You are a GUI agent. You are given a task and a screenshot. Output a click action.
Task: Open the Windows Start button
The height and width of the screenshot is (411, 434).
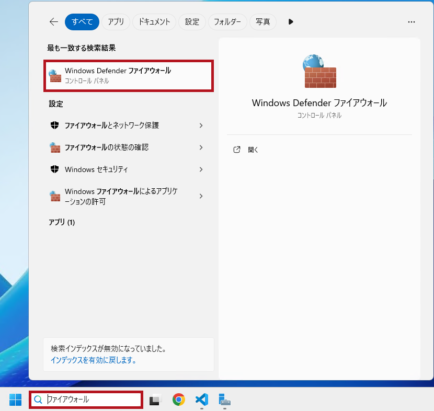pyautogui.click(x=15, y=399)
